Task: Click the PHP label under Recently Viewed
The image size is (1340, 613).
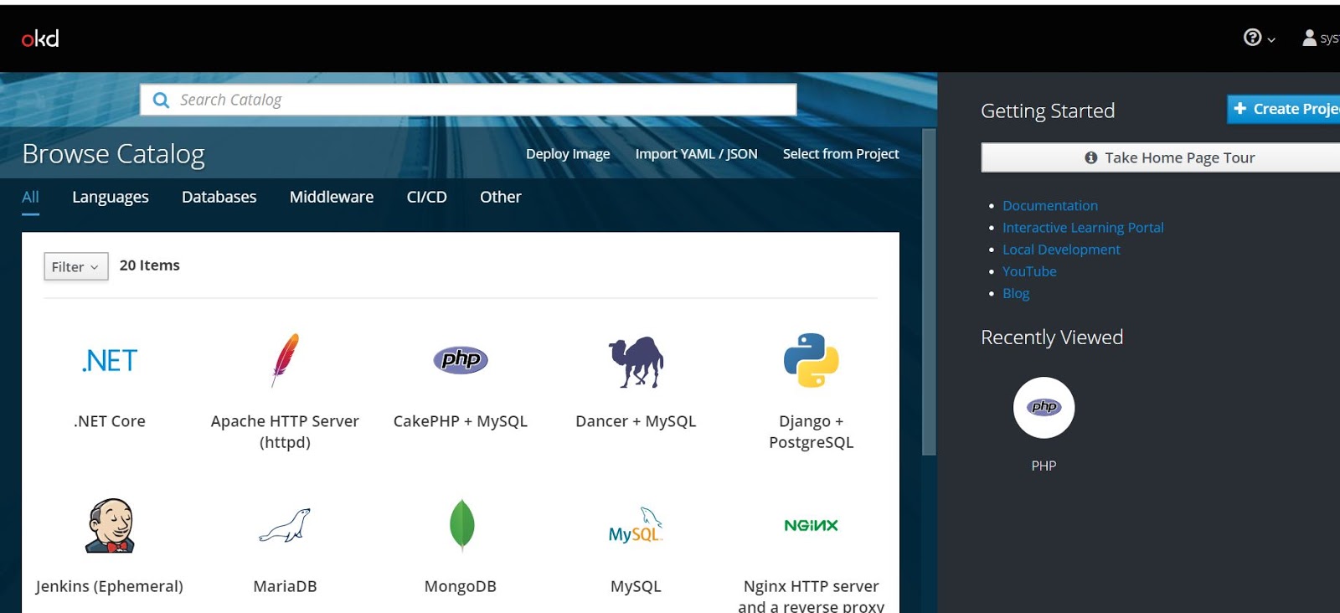Action: [1044, 466]
